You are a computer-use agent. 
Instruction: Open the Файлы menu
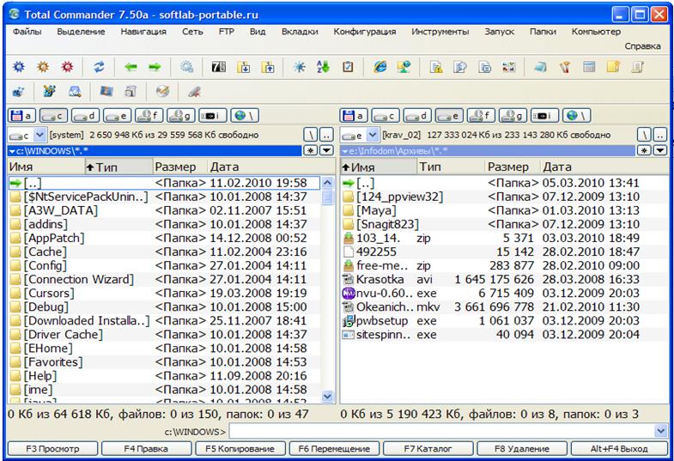click(27, 32)
